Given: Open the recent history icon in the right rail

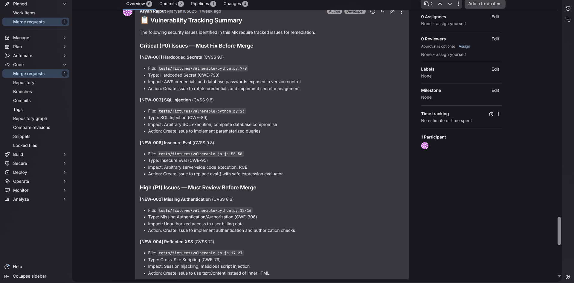Looking at the screenshot, I should (568, 8).
